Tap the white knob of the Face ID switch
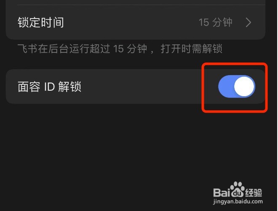 point(244,87)
